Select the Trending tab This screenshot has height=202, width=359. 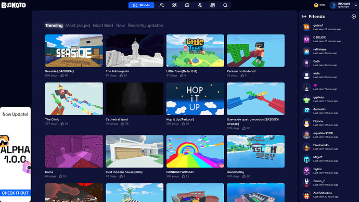(x=54, y=26)
